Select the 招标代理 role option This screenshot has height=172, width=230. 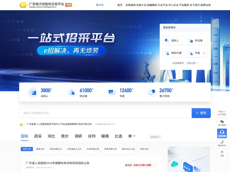[x=173, y=53]
